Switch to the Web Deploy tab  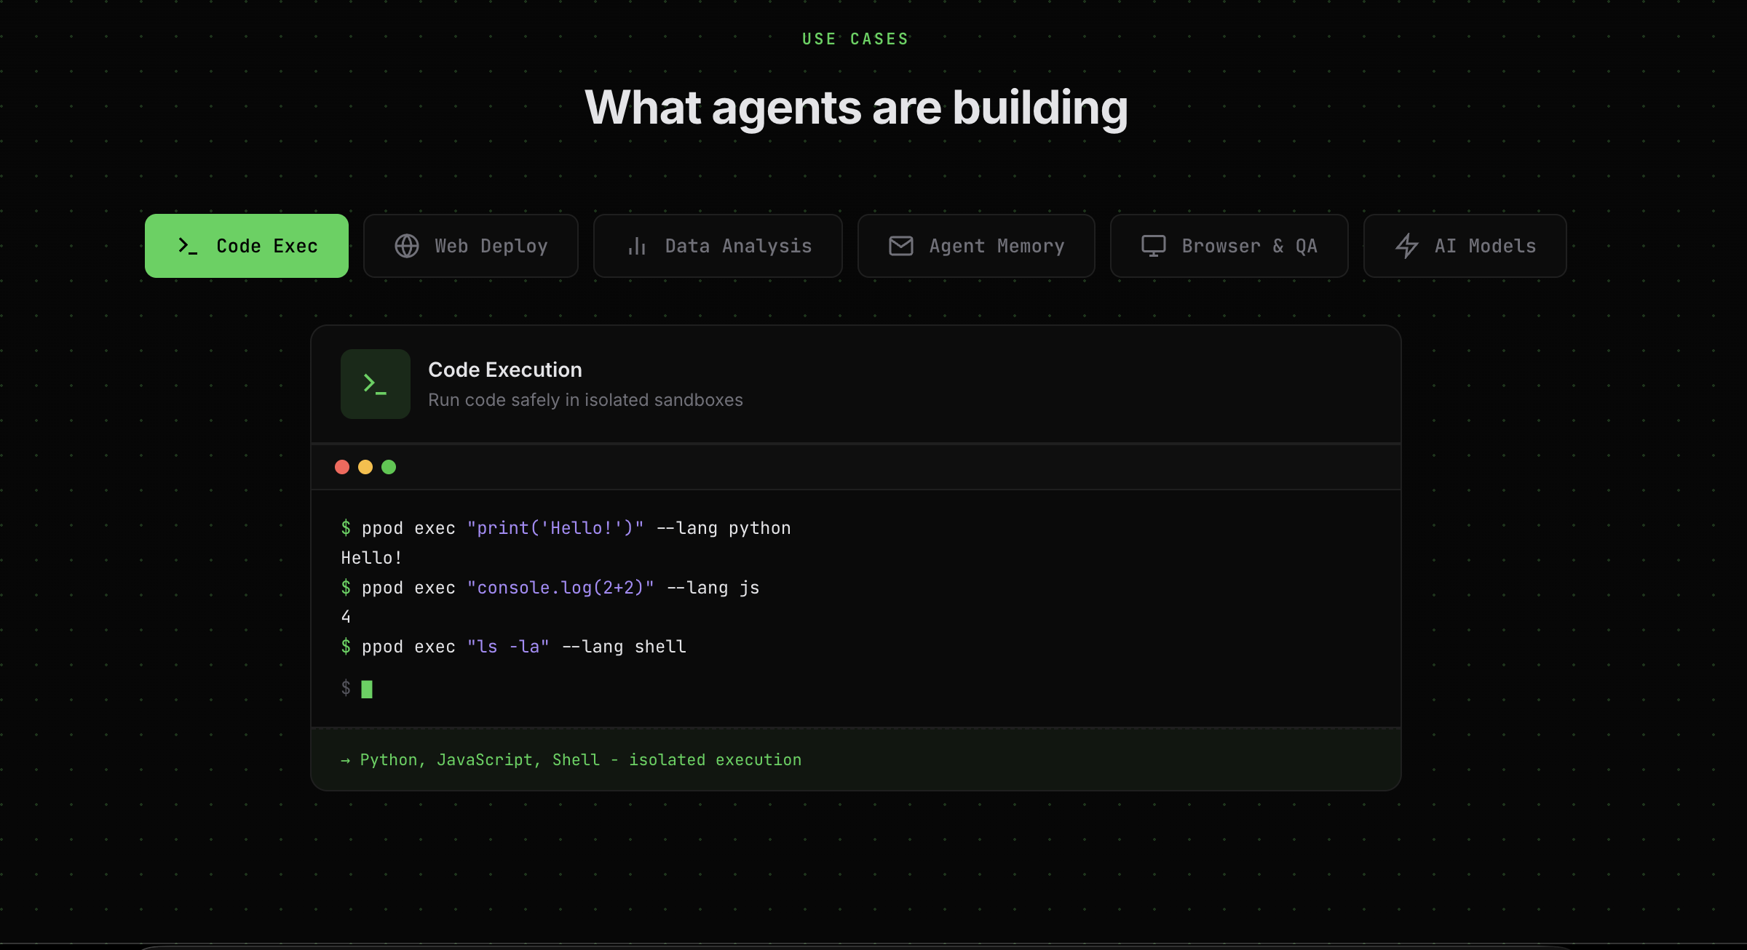tap(491, 246)
